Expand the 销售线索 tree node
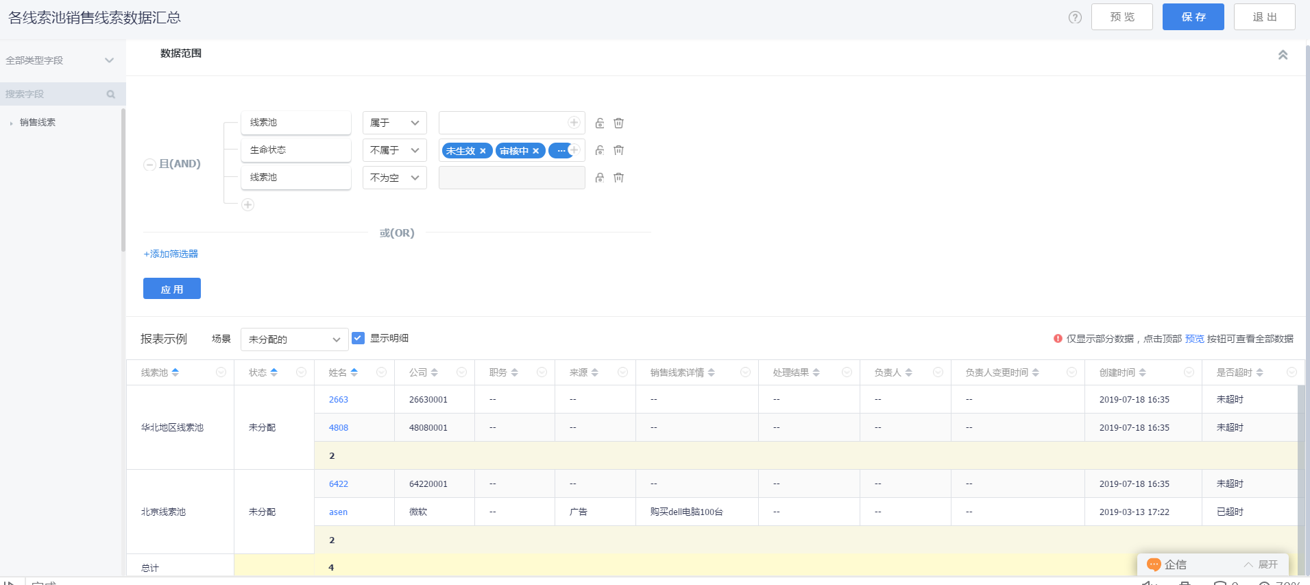This screenshot has width=1310, height=585. (x=12, y=123)
